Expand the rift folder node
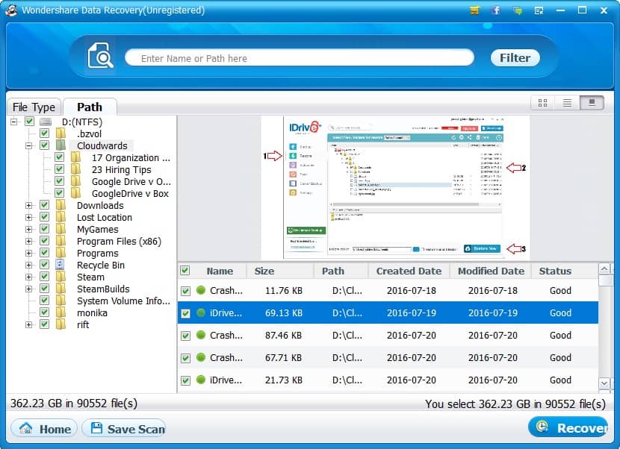This screenshot has height=449, width=620. point(28,324)
